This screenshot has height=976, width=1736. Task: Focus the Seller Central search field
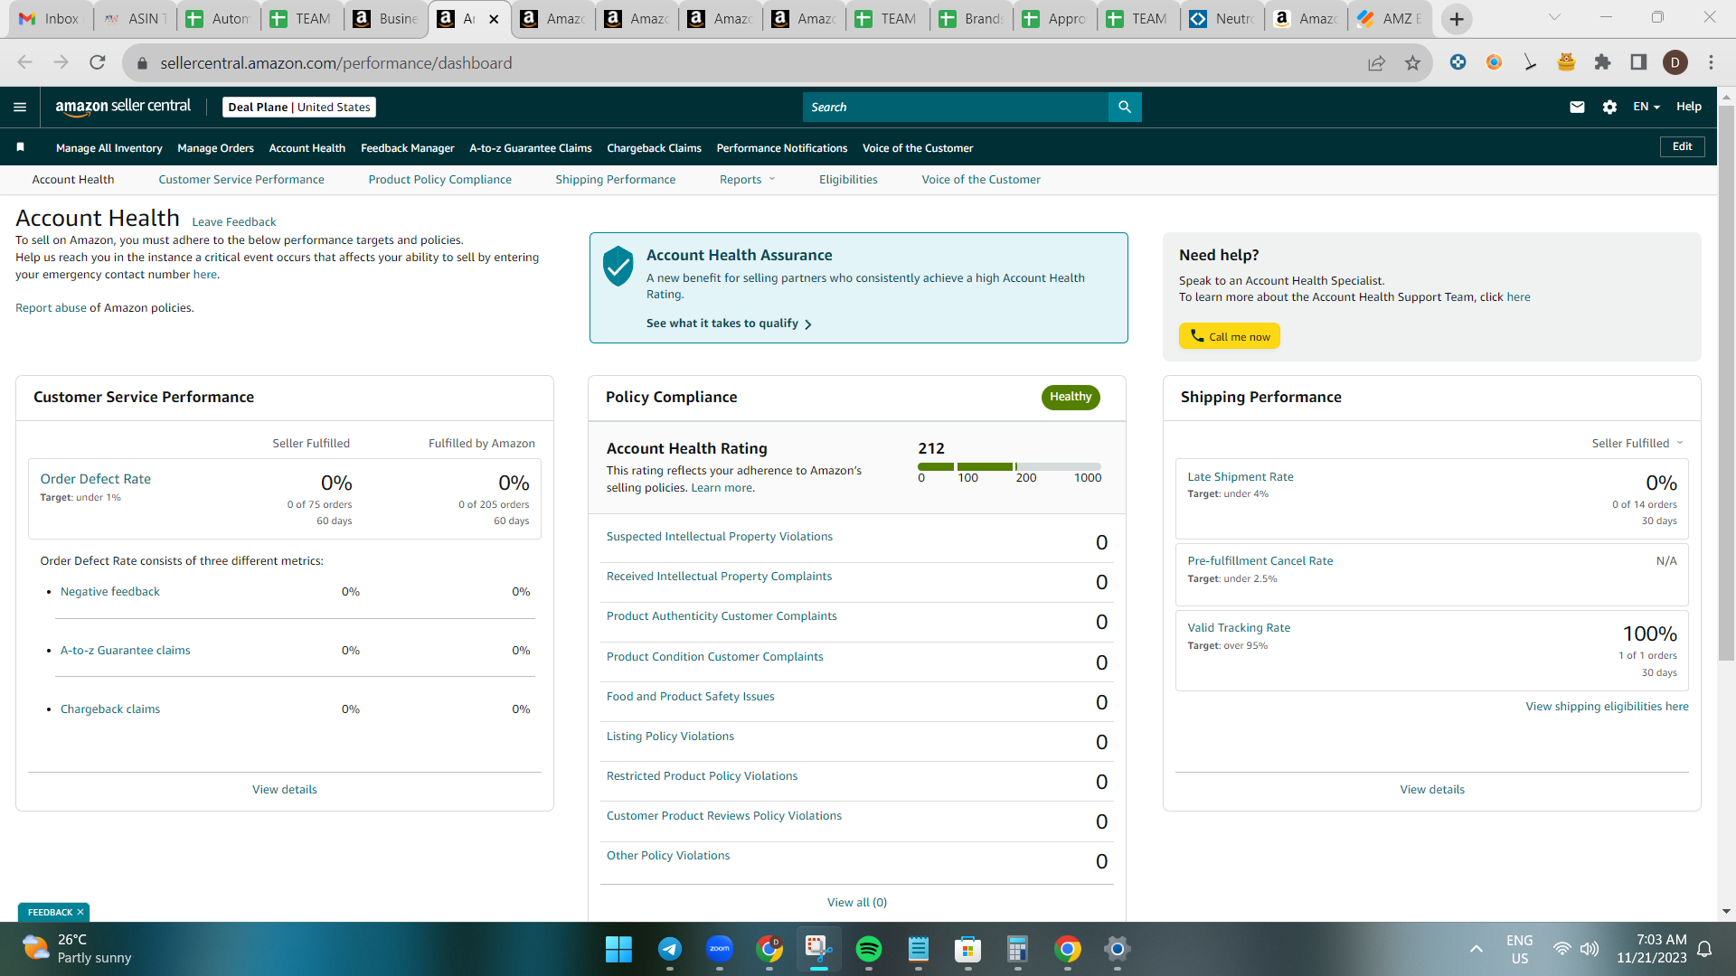tap(956, 107)
